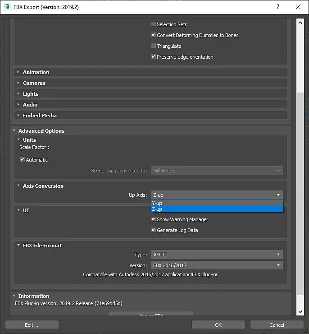Screen dimensions: 309x334
Task: Open the FBX Version dropdown
Action: (x=217, y=265)
